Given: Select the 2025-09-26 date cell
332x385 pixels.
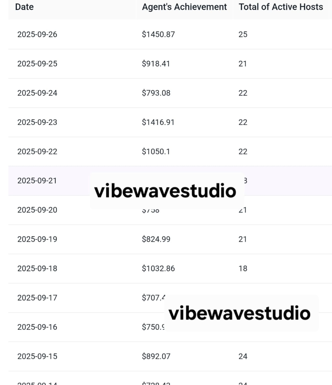Looking at the screenshot, I should 37,35.
